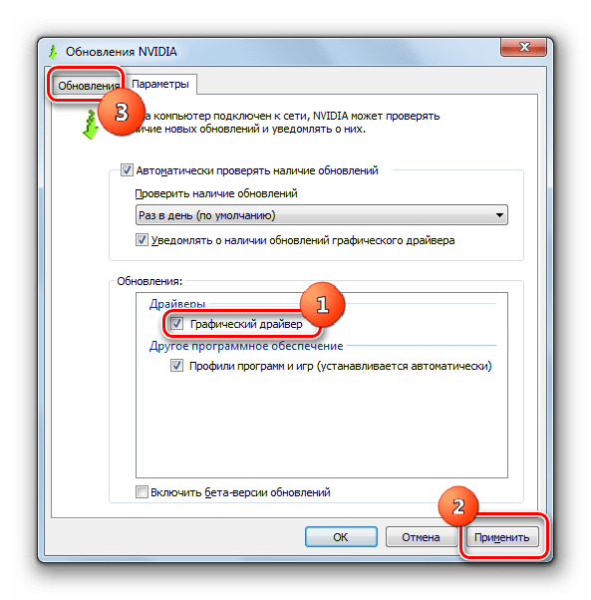Click the green download arrow icon

(x=91, y=125)
